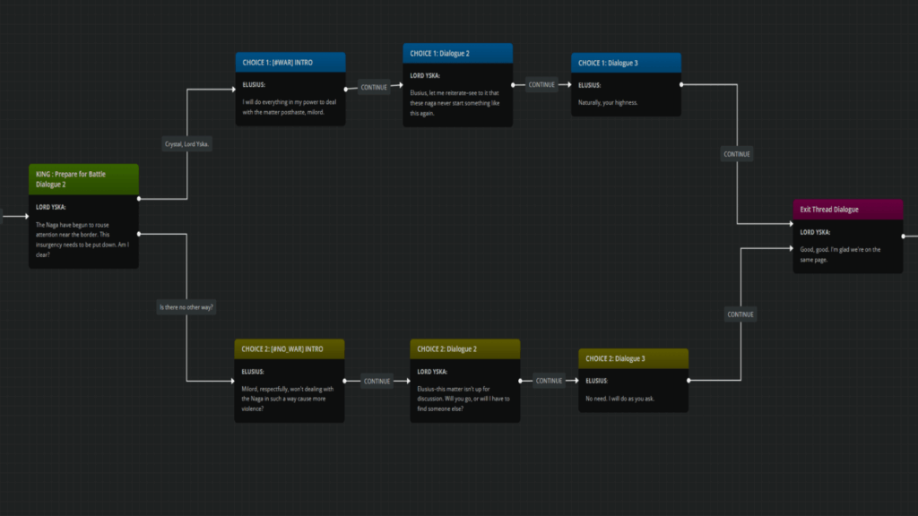Click the connection wire between Dialogue 3 and Exit Thread
Viewport: 918px width, 516px height.
pos(736,116)
